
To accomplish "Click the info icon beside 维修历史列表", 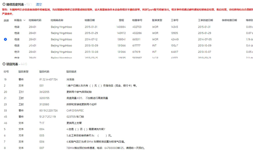I will (x=4, y=4).
